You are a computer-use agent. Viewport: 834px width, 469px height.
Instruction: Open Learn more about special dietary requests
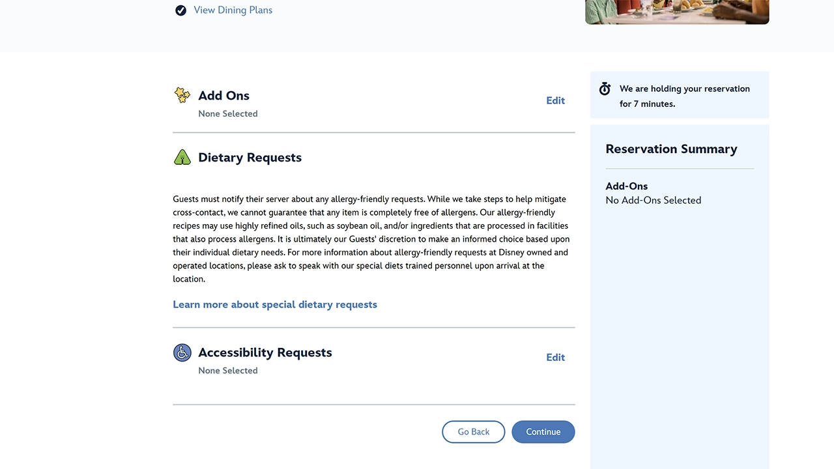click(x=275, y=304)
